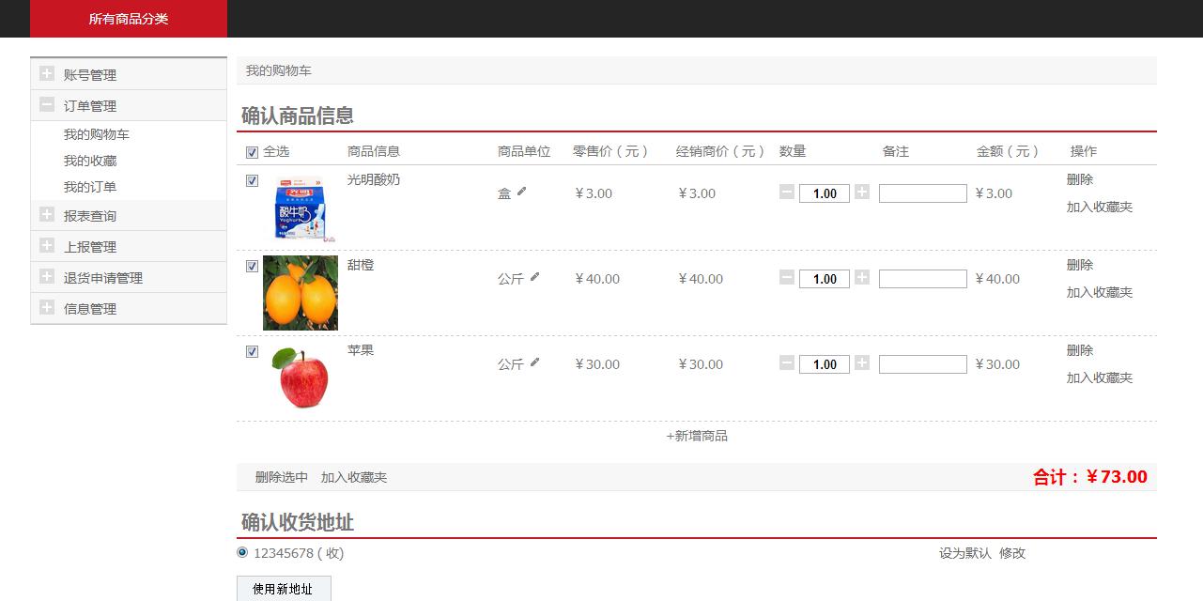Click pencil icon in the 苹果 row

[x=535, y=362]
